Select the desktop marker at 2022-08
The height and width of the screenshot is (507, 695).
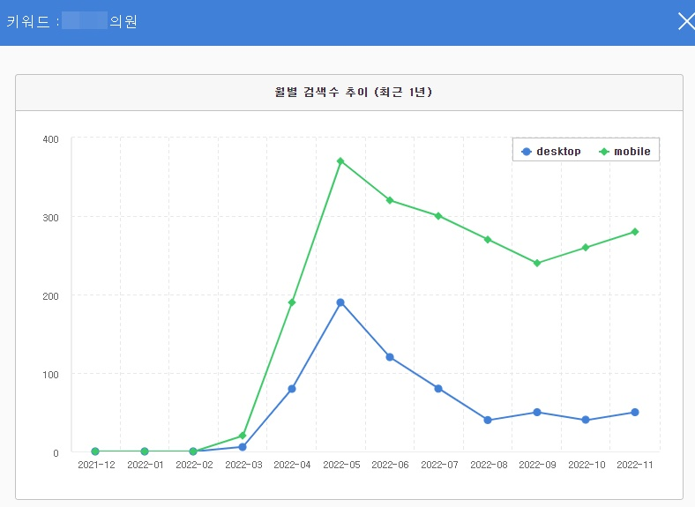pos(487,421)
